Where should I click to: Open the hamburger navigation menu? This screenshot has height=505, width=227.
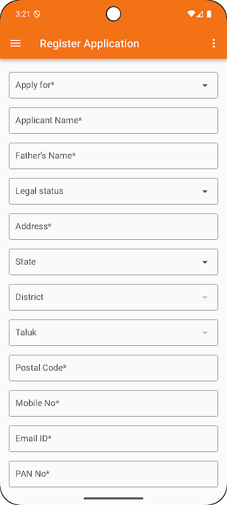click(x=15, y=44)
